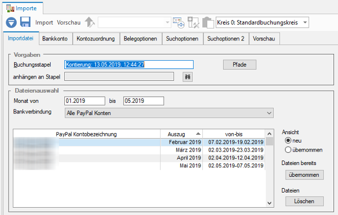
Task: Switch to the Kontozuordnung tab
Action: pos(96,39)
